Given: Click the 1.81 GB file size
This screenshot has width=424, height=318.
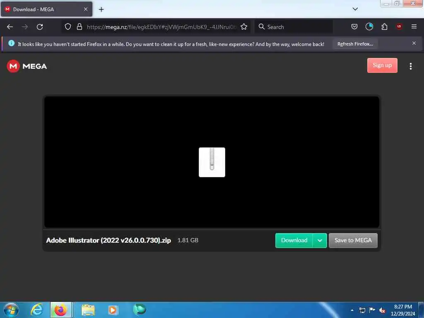Looking at the screenshot, I should 188,240.
